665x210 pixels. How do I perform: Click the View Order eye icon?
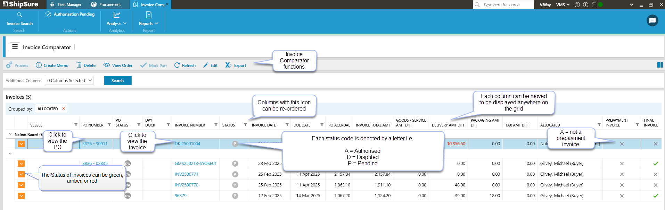click(107, 65)
